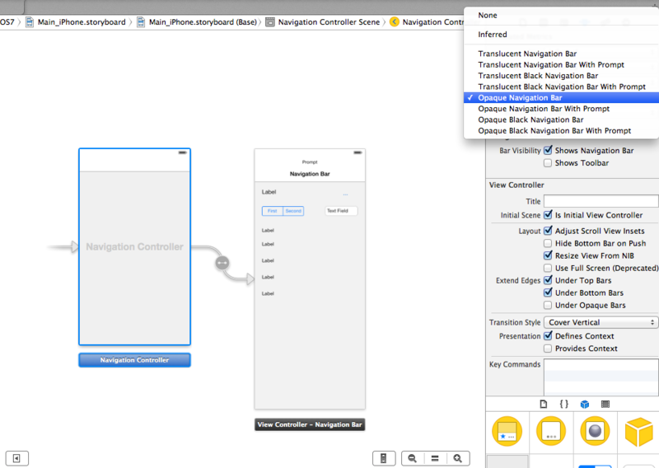659x468 pixels.
Task: Enable Use Full Screen (Deprecated)
Action: [x=548, y=268]
